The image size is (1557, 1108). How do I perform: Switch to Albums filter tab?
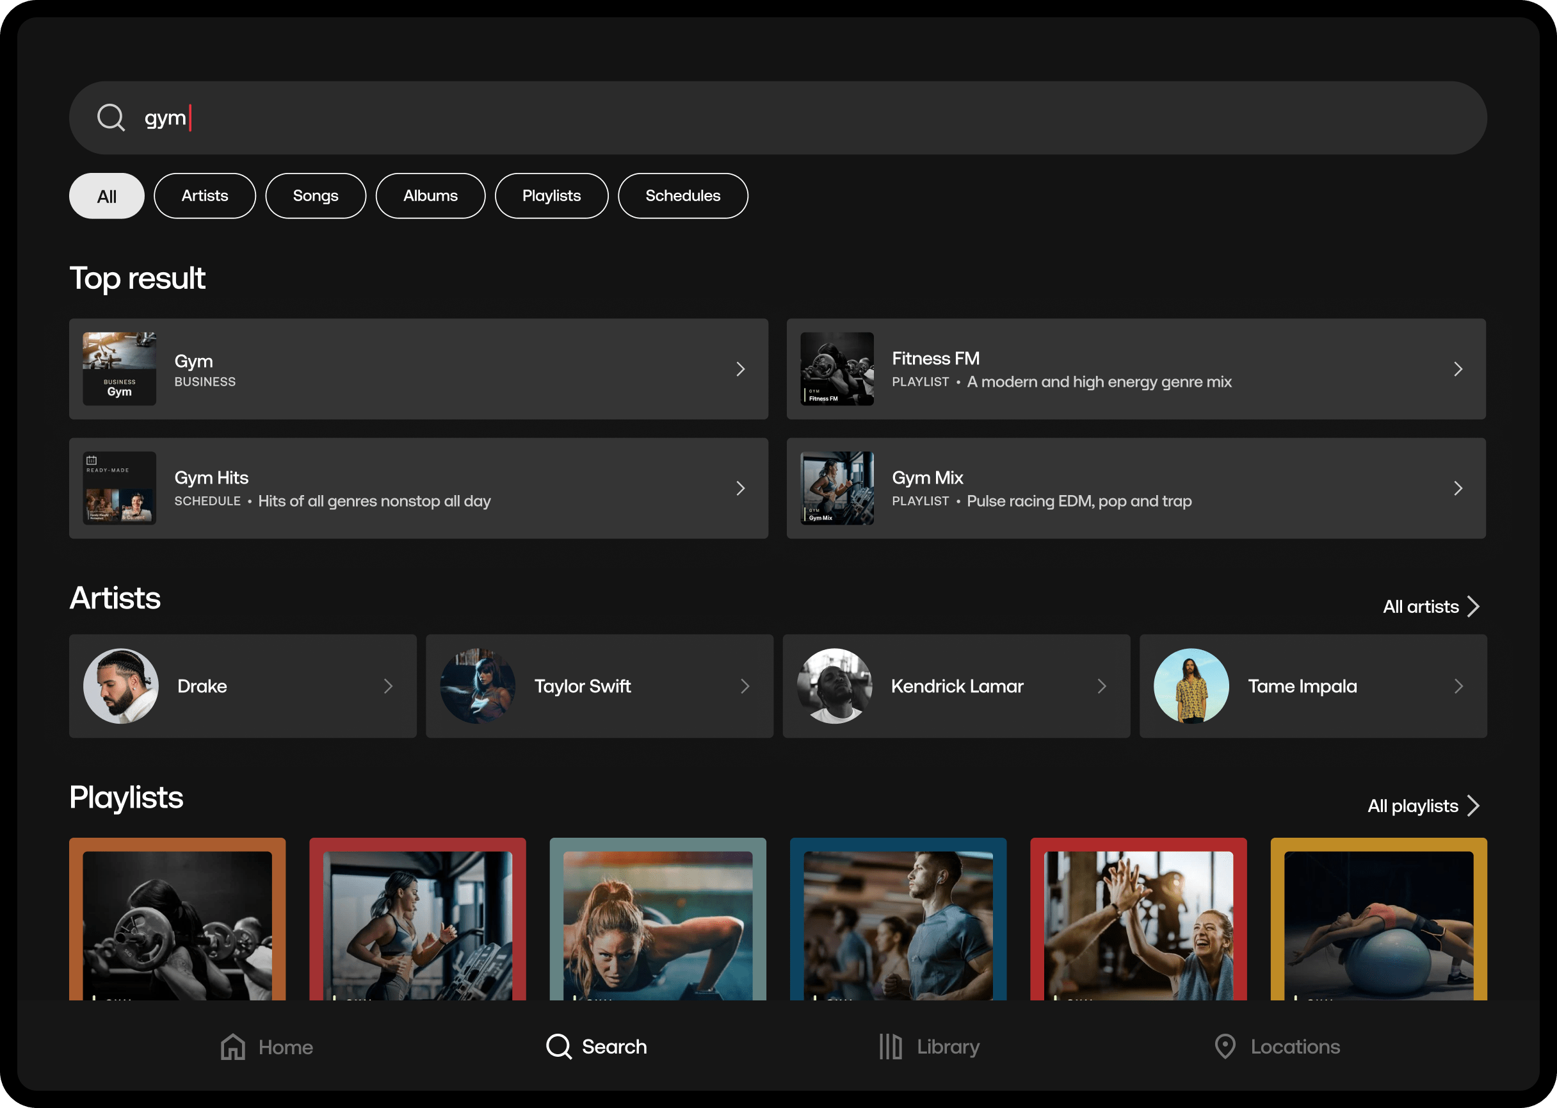pos(430,196)
